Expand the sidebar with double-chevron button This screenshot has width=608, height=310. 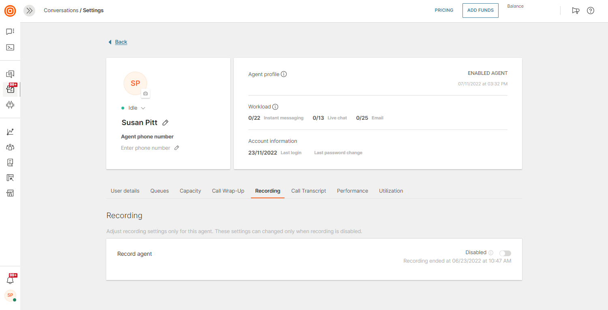pos(29,11)
